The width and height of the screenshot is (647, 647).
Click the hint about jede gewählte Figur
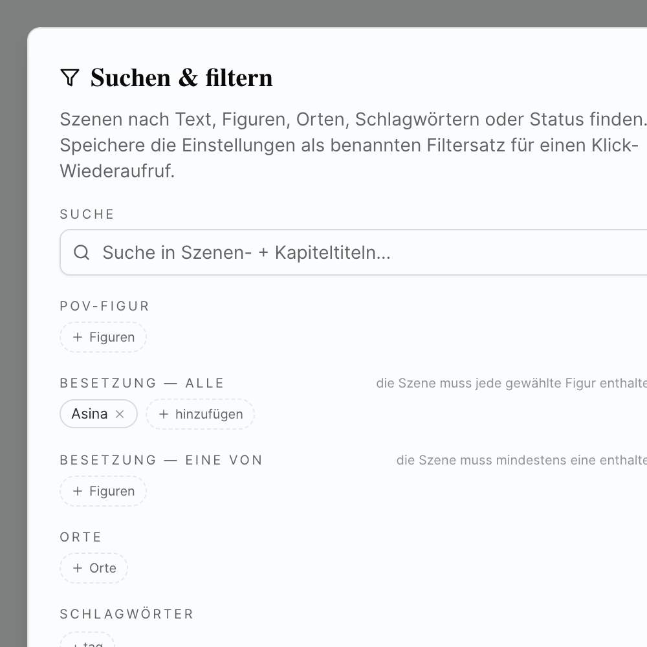click(x=511, y=383)
